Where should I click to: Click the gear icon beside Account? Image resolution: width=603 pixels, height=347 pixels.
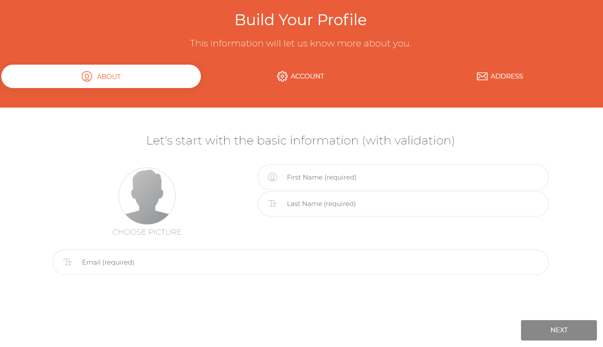pos(282,76)
